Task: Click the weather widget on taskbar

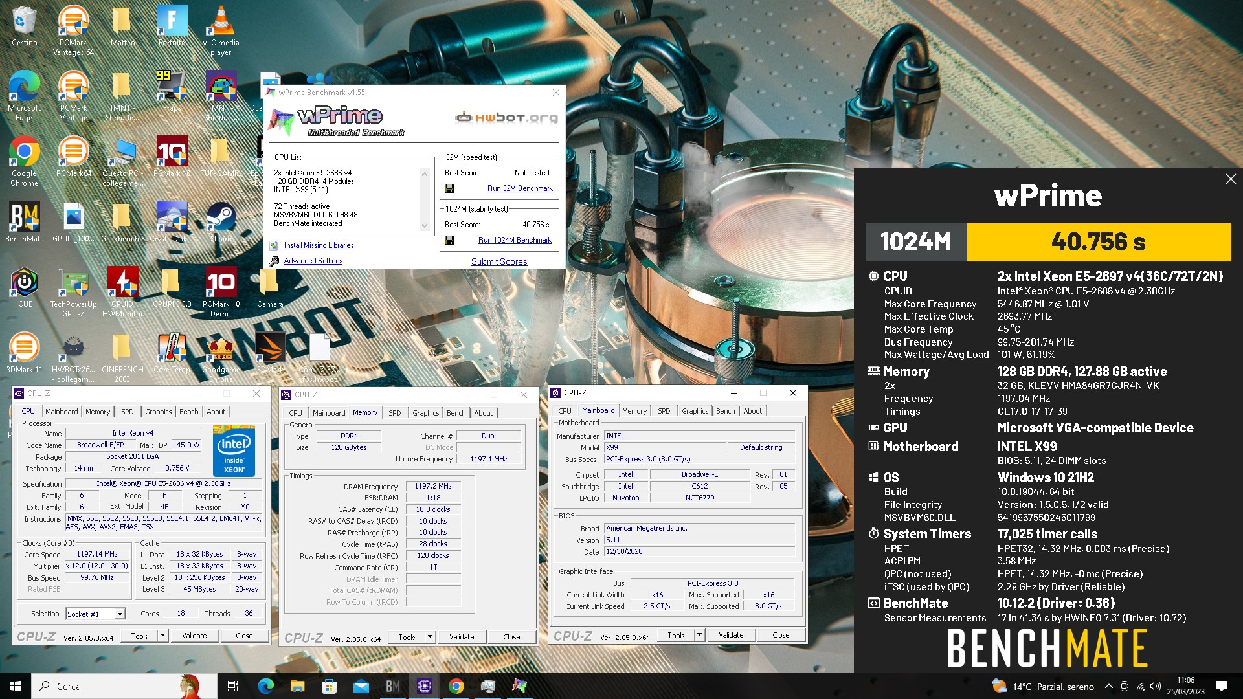Action: coord(1043,686)
